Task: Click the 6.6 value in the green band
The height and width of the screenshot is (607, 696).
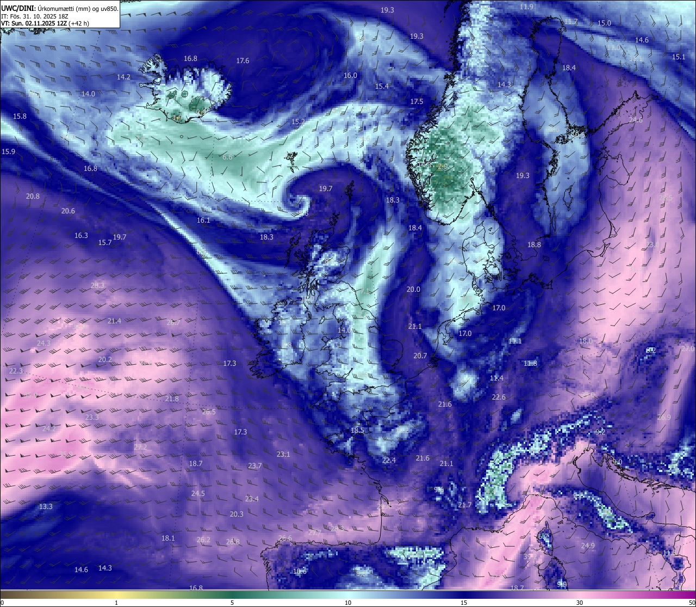Action: pyautogui.click(x=227, y=157)
